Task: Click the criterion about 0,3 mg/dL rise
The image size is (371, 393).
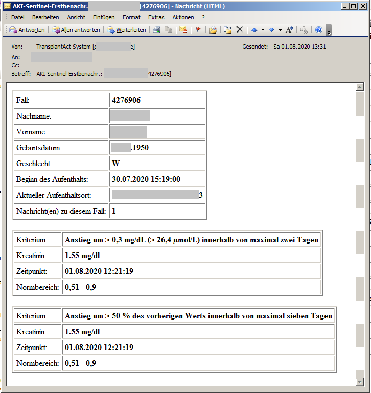Action: point(192,240)
